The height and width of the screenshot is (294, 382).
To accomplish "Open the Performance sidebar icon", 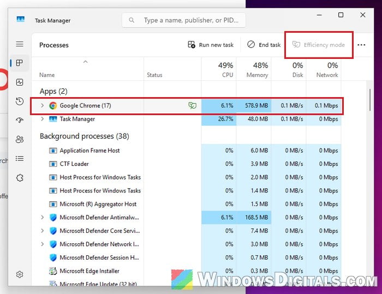I will click(x=20, y=82).
